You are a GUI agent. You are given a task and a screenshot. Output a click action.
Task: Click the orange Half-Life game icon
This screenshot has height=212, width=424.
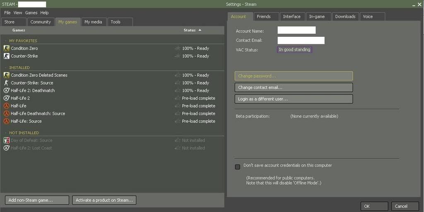coord(6,106)
